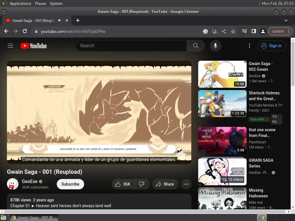
Task: Open GWAIN SAGA Series playlist title
Action: [261, 163]
